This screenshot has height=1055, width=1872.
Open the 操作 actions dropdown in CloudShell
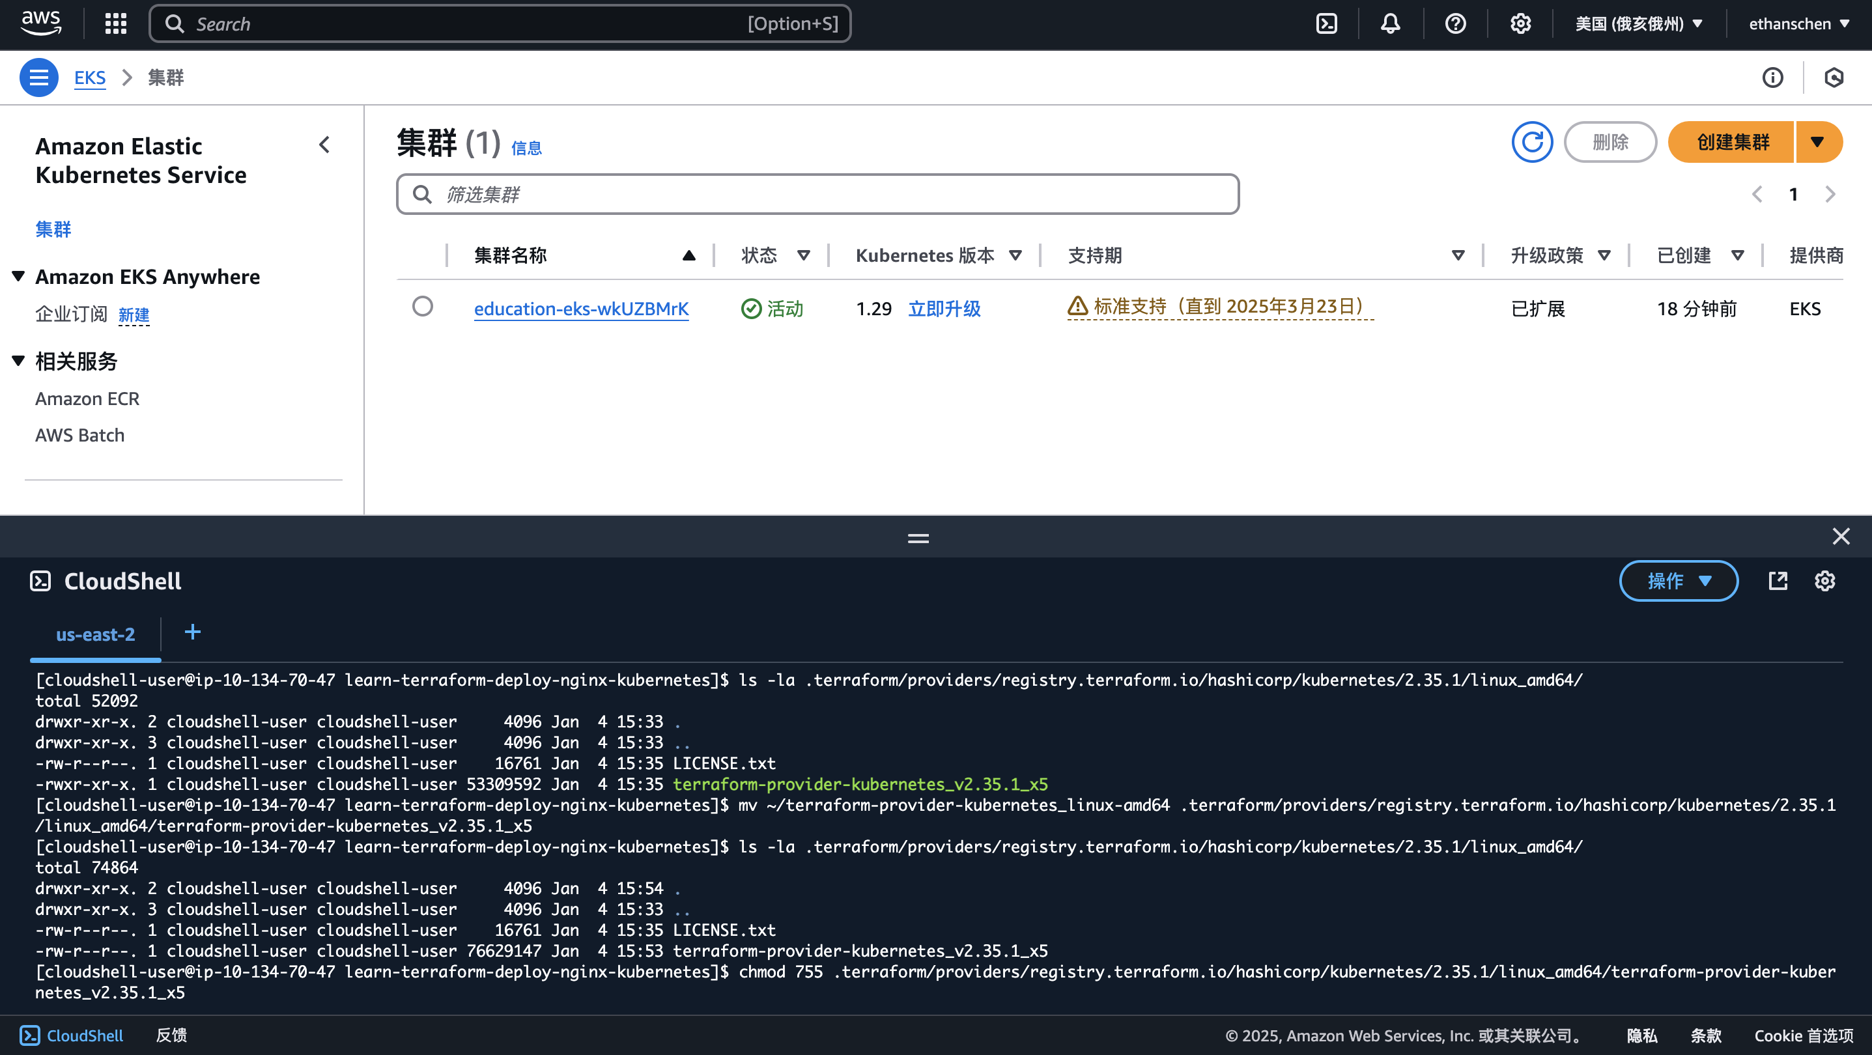click(x=1678, y=580)
